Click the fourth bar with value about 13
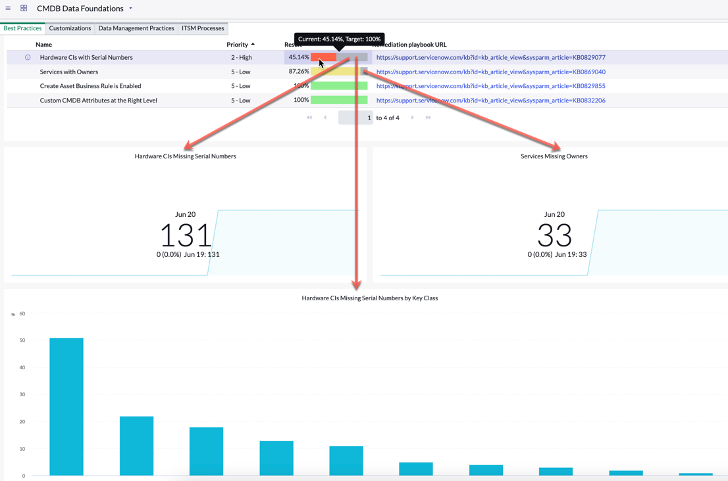This screenshot has width=728, height=481. click(276, 458)
